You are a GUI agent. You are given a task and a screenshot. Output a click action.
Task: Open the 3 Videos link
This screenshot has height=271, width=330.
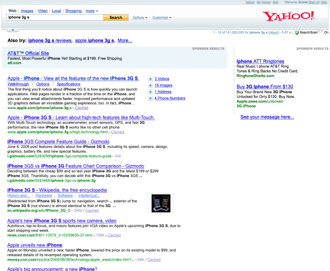162,79
